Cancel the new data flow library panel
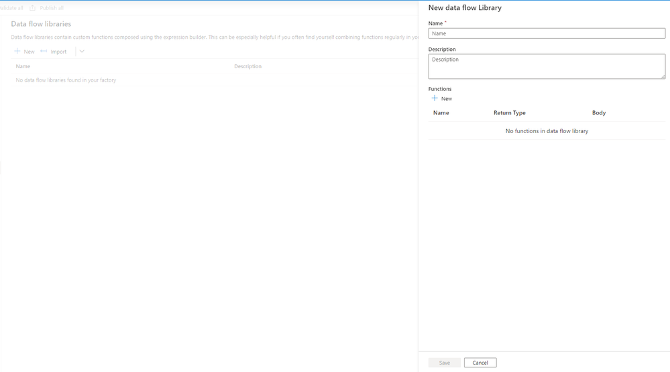This screenshot has height=372, width=670. 480,363
